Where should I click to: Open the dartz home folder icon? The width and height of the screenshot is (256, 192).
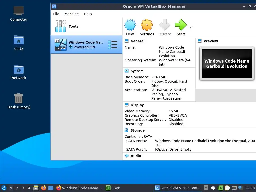click(19, 43)
